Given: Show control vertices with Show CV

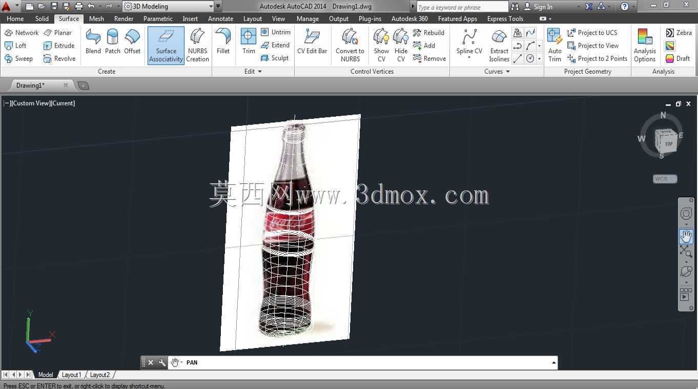Looking at the screenshot, I should tap(381, 46).
